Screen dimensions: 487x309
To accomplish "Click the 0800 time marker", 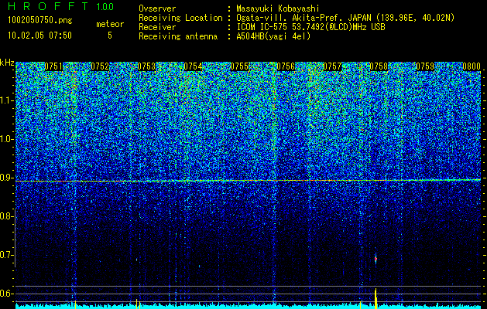I will pyautogui.click(x=472, y=66).
